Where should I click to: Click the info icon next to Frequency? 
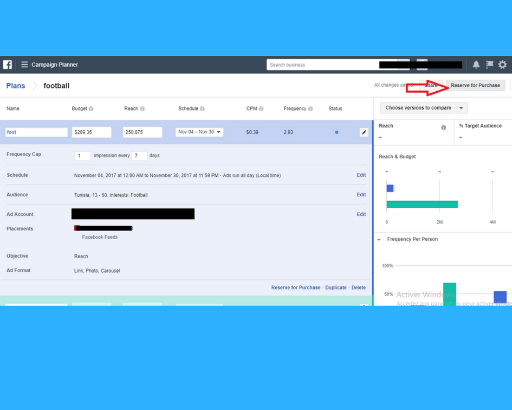pyautogui.click(x=310, y=109)
